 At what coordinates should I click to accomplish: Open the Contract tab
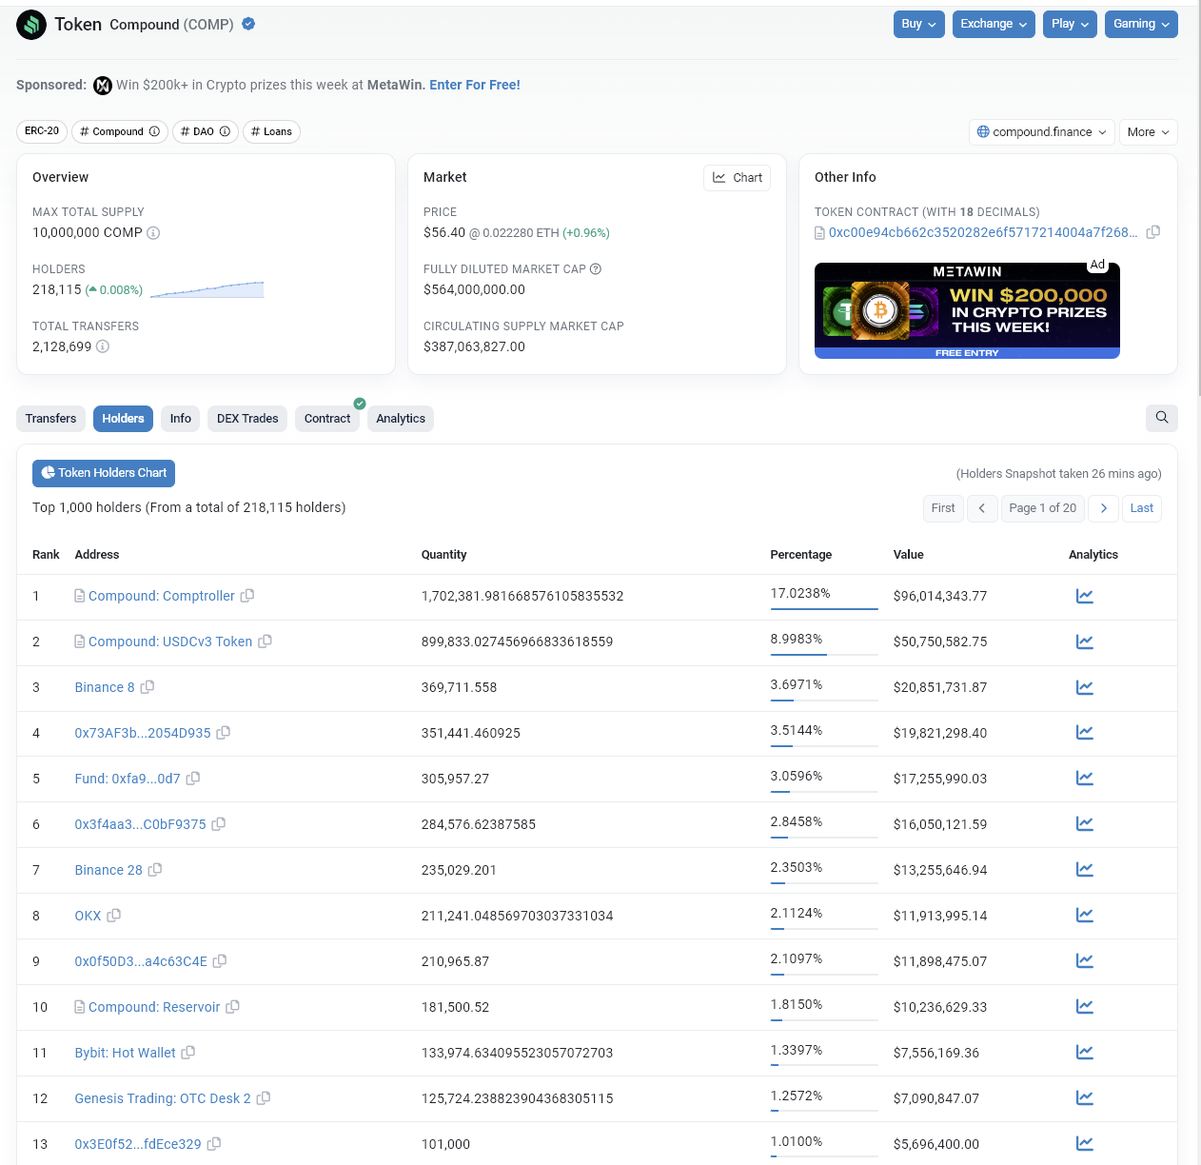(327, 419)
